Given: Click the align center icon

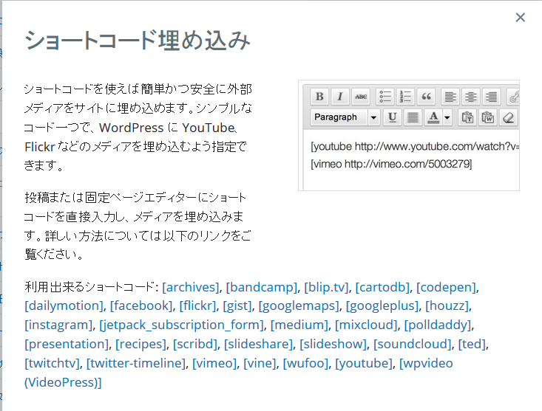Looking at the screenshot, I should click(470, 97).
